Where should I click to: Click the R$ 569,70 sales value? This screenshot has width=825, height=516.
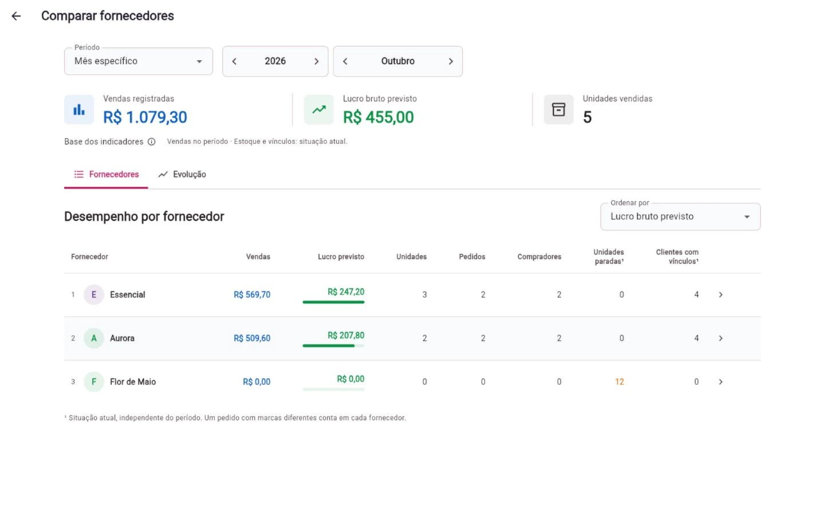(252, 295)
